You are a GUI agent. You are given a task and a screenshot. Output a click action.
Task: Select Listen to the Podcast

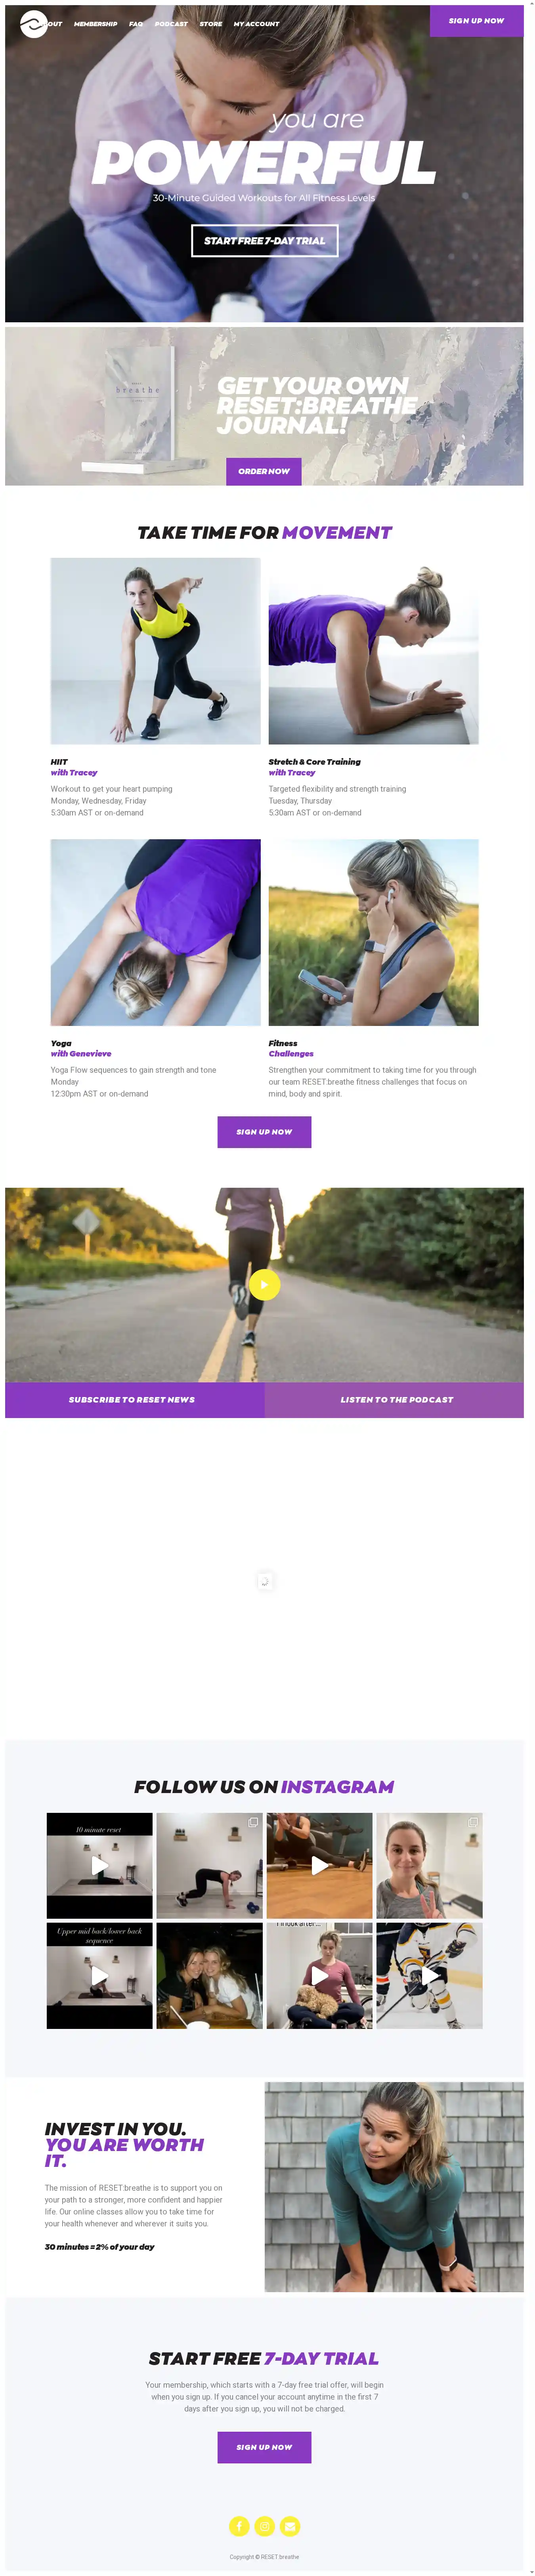coord(395,1399)
